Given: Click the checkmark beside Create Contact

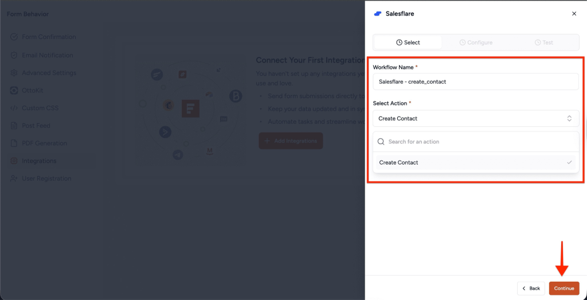Looking at the screenshot, I should [x=569, y=162].
